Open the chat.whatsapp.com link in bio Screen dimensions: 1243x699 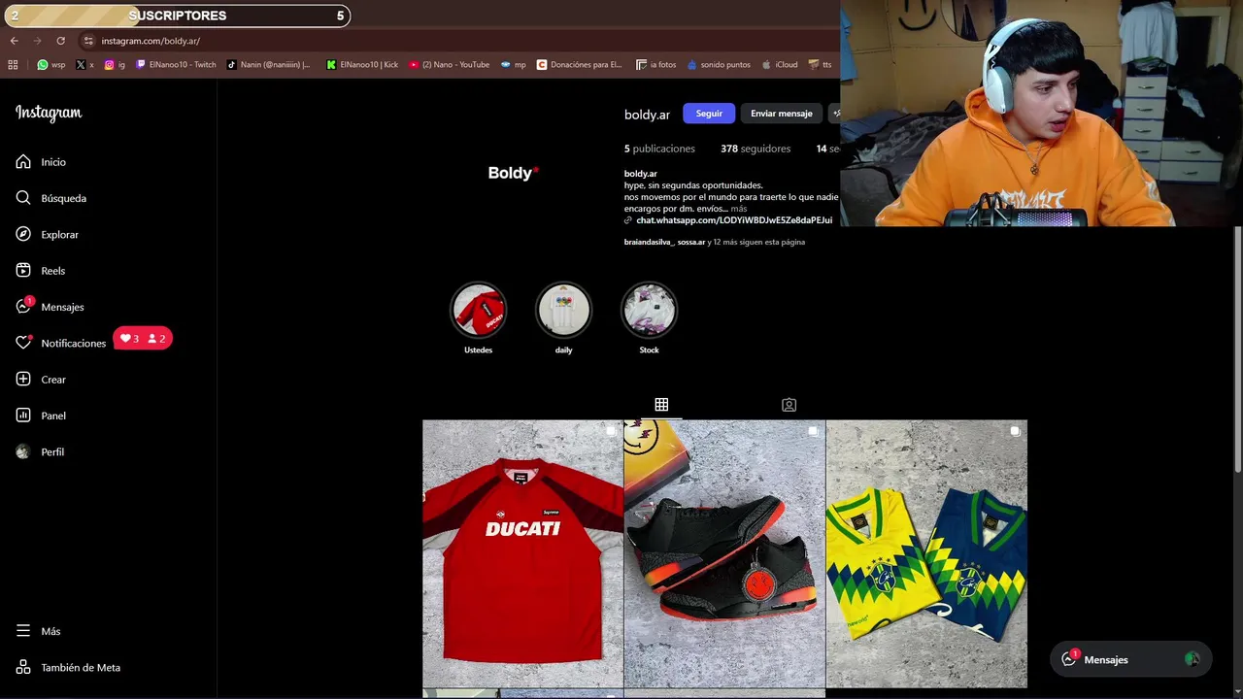733,220
